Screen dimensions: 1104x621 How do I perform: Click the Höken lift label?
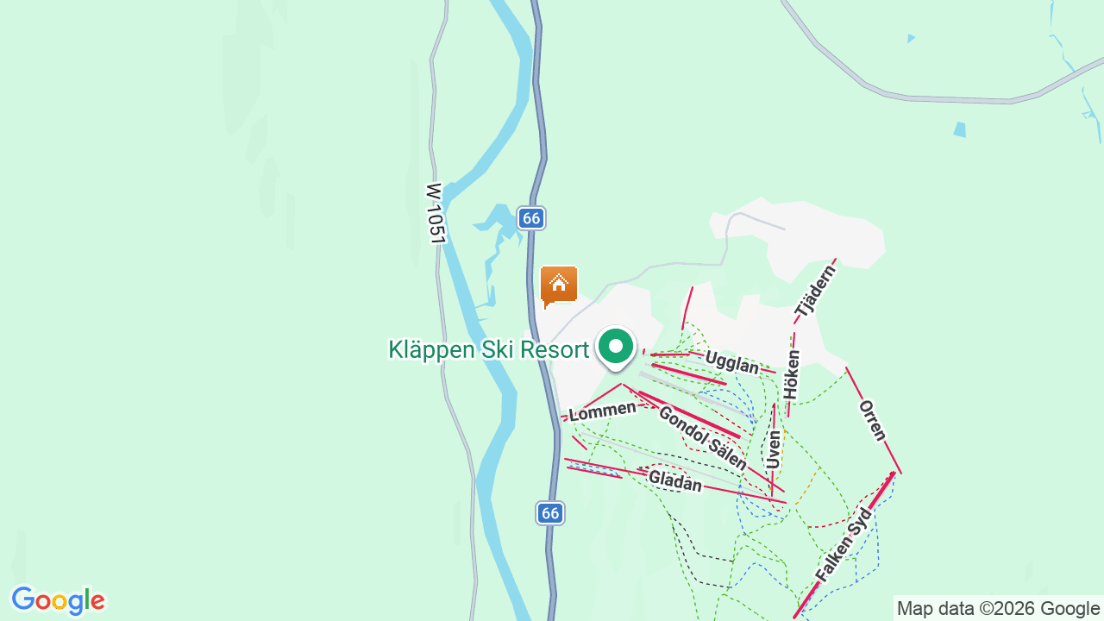(x=793, y=373)
